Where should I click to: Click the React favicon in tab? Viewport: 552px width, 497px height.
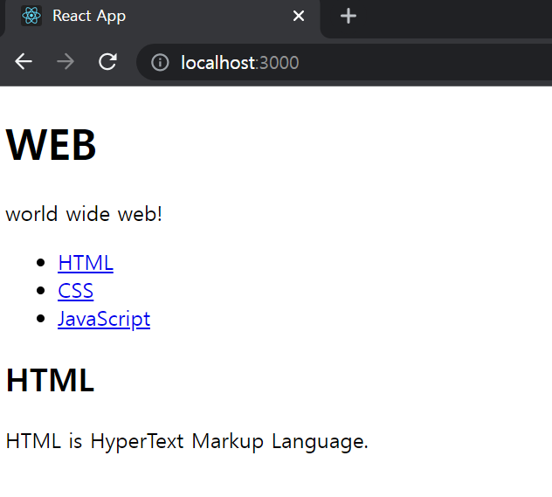click(31, 16)
